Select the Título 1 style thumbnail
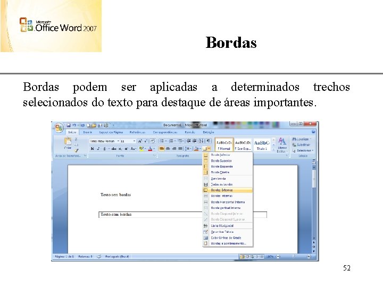 click(262, 145)
